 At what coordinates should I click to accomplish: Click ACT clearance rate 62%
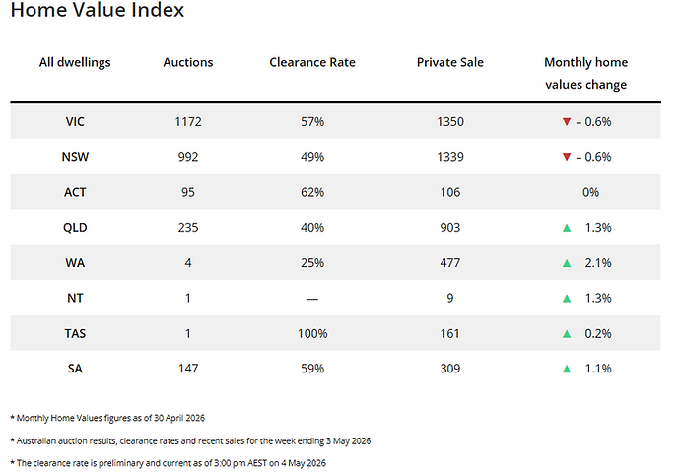(312, 192)
